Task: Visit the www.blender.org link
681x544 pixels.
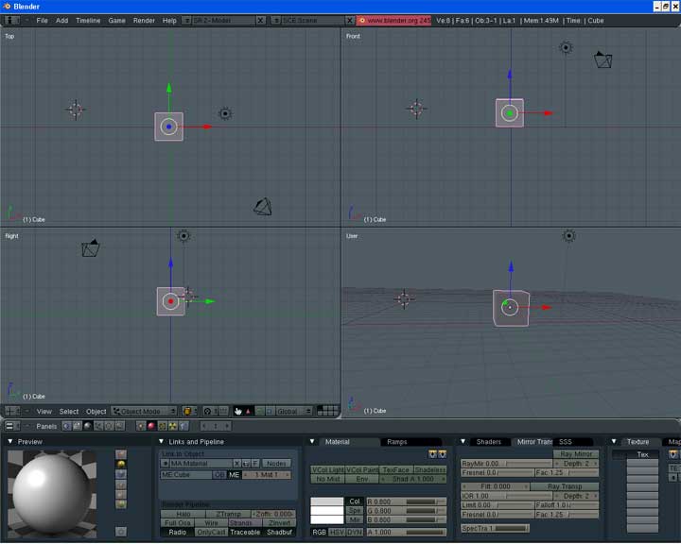Action: coord(394,20)
